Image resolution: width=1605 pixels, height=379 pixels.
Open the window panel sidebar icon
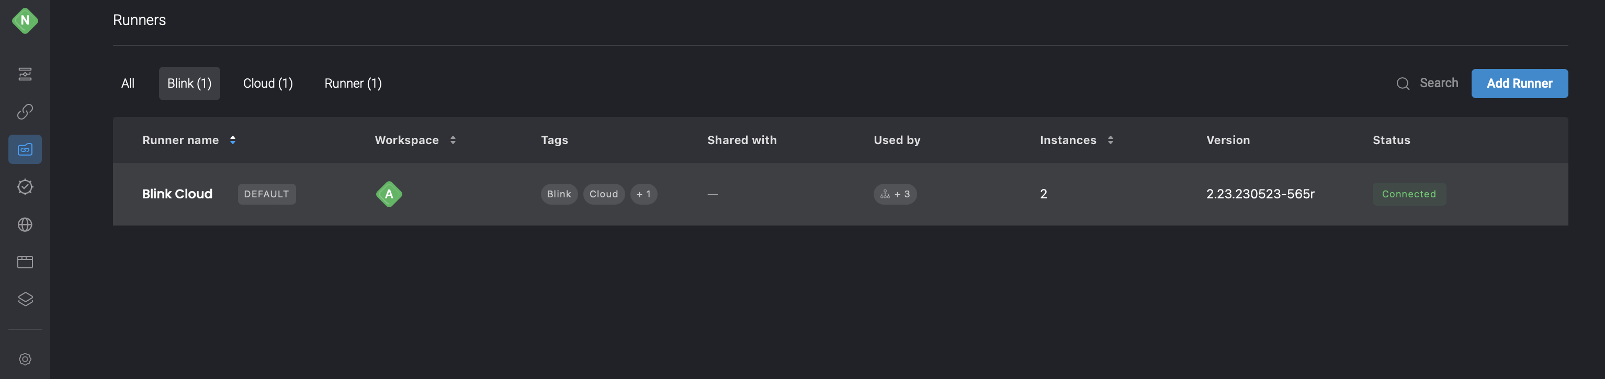[25, 262]
